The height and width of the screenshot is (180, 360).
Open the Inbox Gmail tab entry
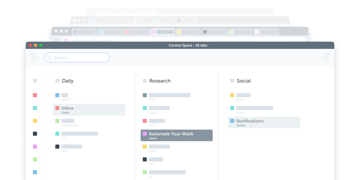coord(89,110)
